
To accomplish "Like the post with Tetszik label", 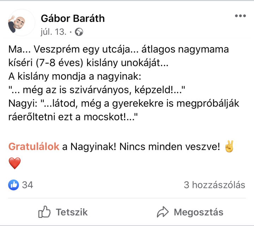I will pos(72,212).
